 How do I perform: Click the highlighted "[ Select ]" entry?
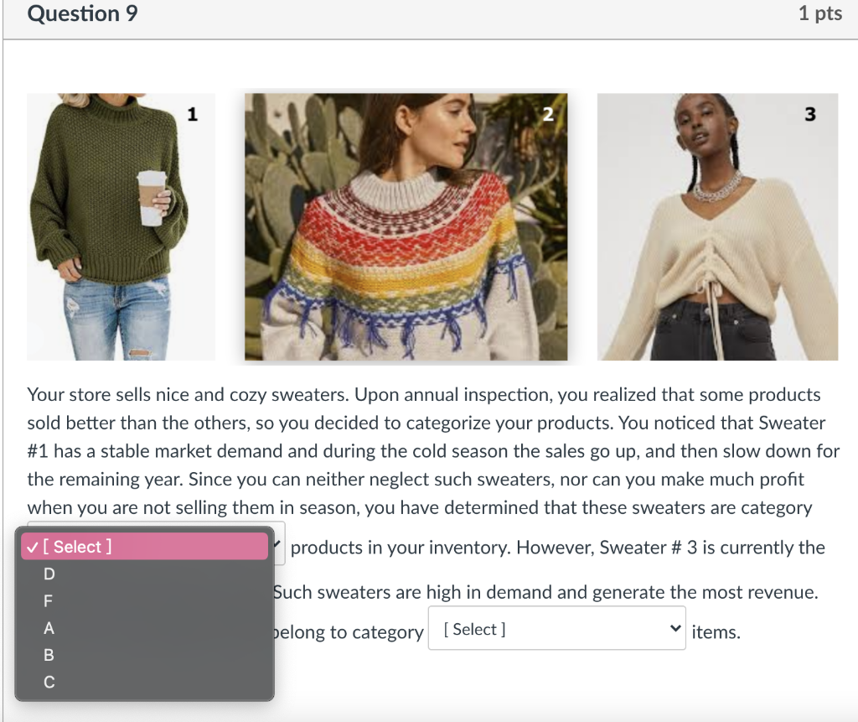tap(80, 546)
